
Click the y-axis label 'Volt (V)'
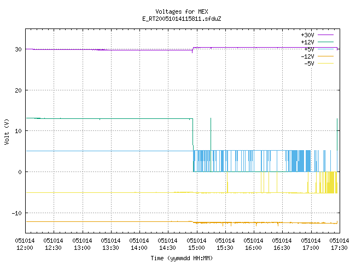pyautogui.click(x=7, y=131)
